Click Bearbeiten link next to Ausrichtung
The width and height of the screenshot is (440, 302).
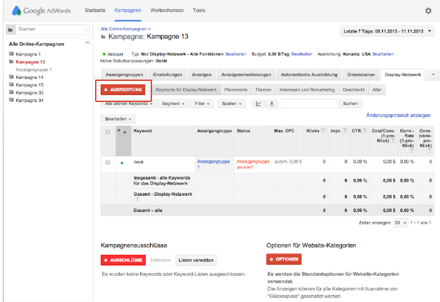[x=383, y=54]
